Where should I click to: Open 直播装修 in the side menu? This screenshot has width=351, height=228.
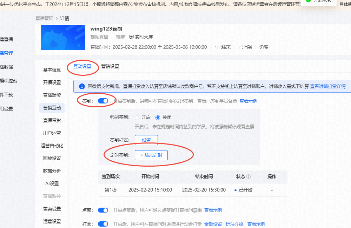pyautogui.click(x=52, y=95)
